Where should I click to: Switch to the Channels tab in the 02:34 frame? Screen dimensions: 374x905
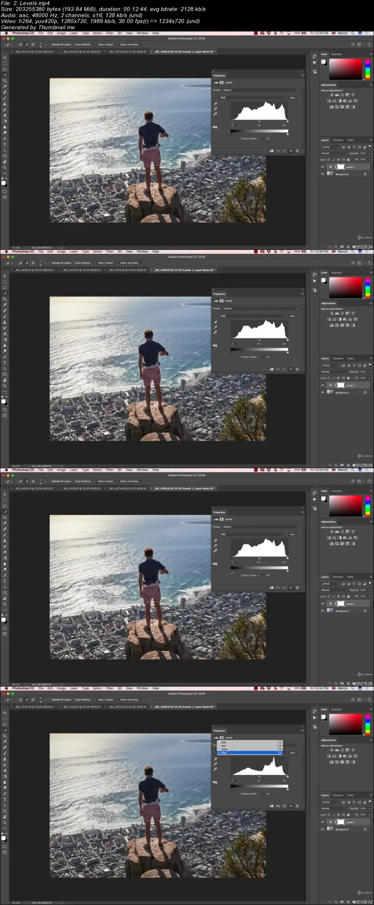pyautogui.click(x=338, y=140)
